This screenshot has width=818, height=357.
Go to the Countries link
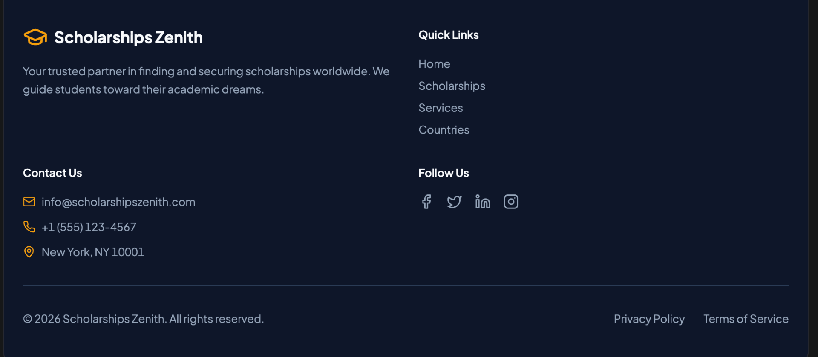(444, 130)
